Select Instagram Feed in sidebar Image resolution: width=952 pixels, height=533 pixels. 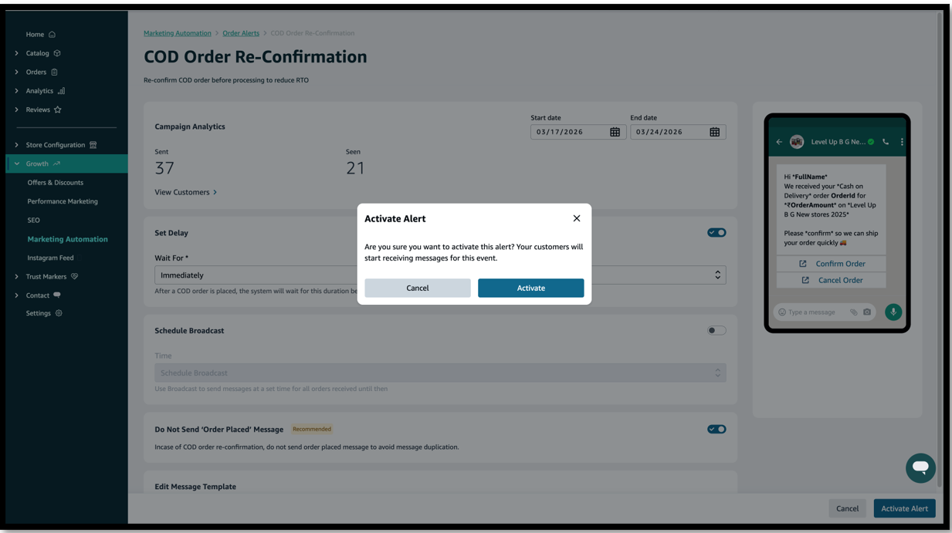pyautogui.click(x=50, y=258)
